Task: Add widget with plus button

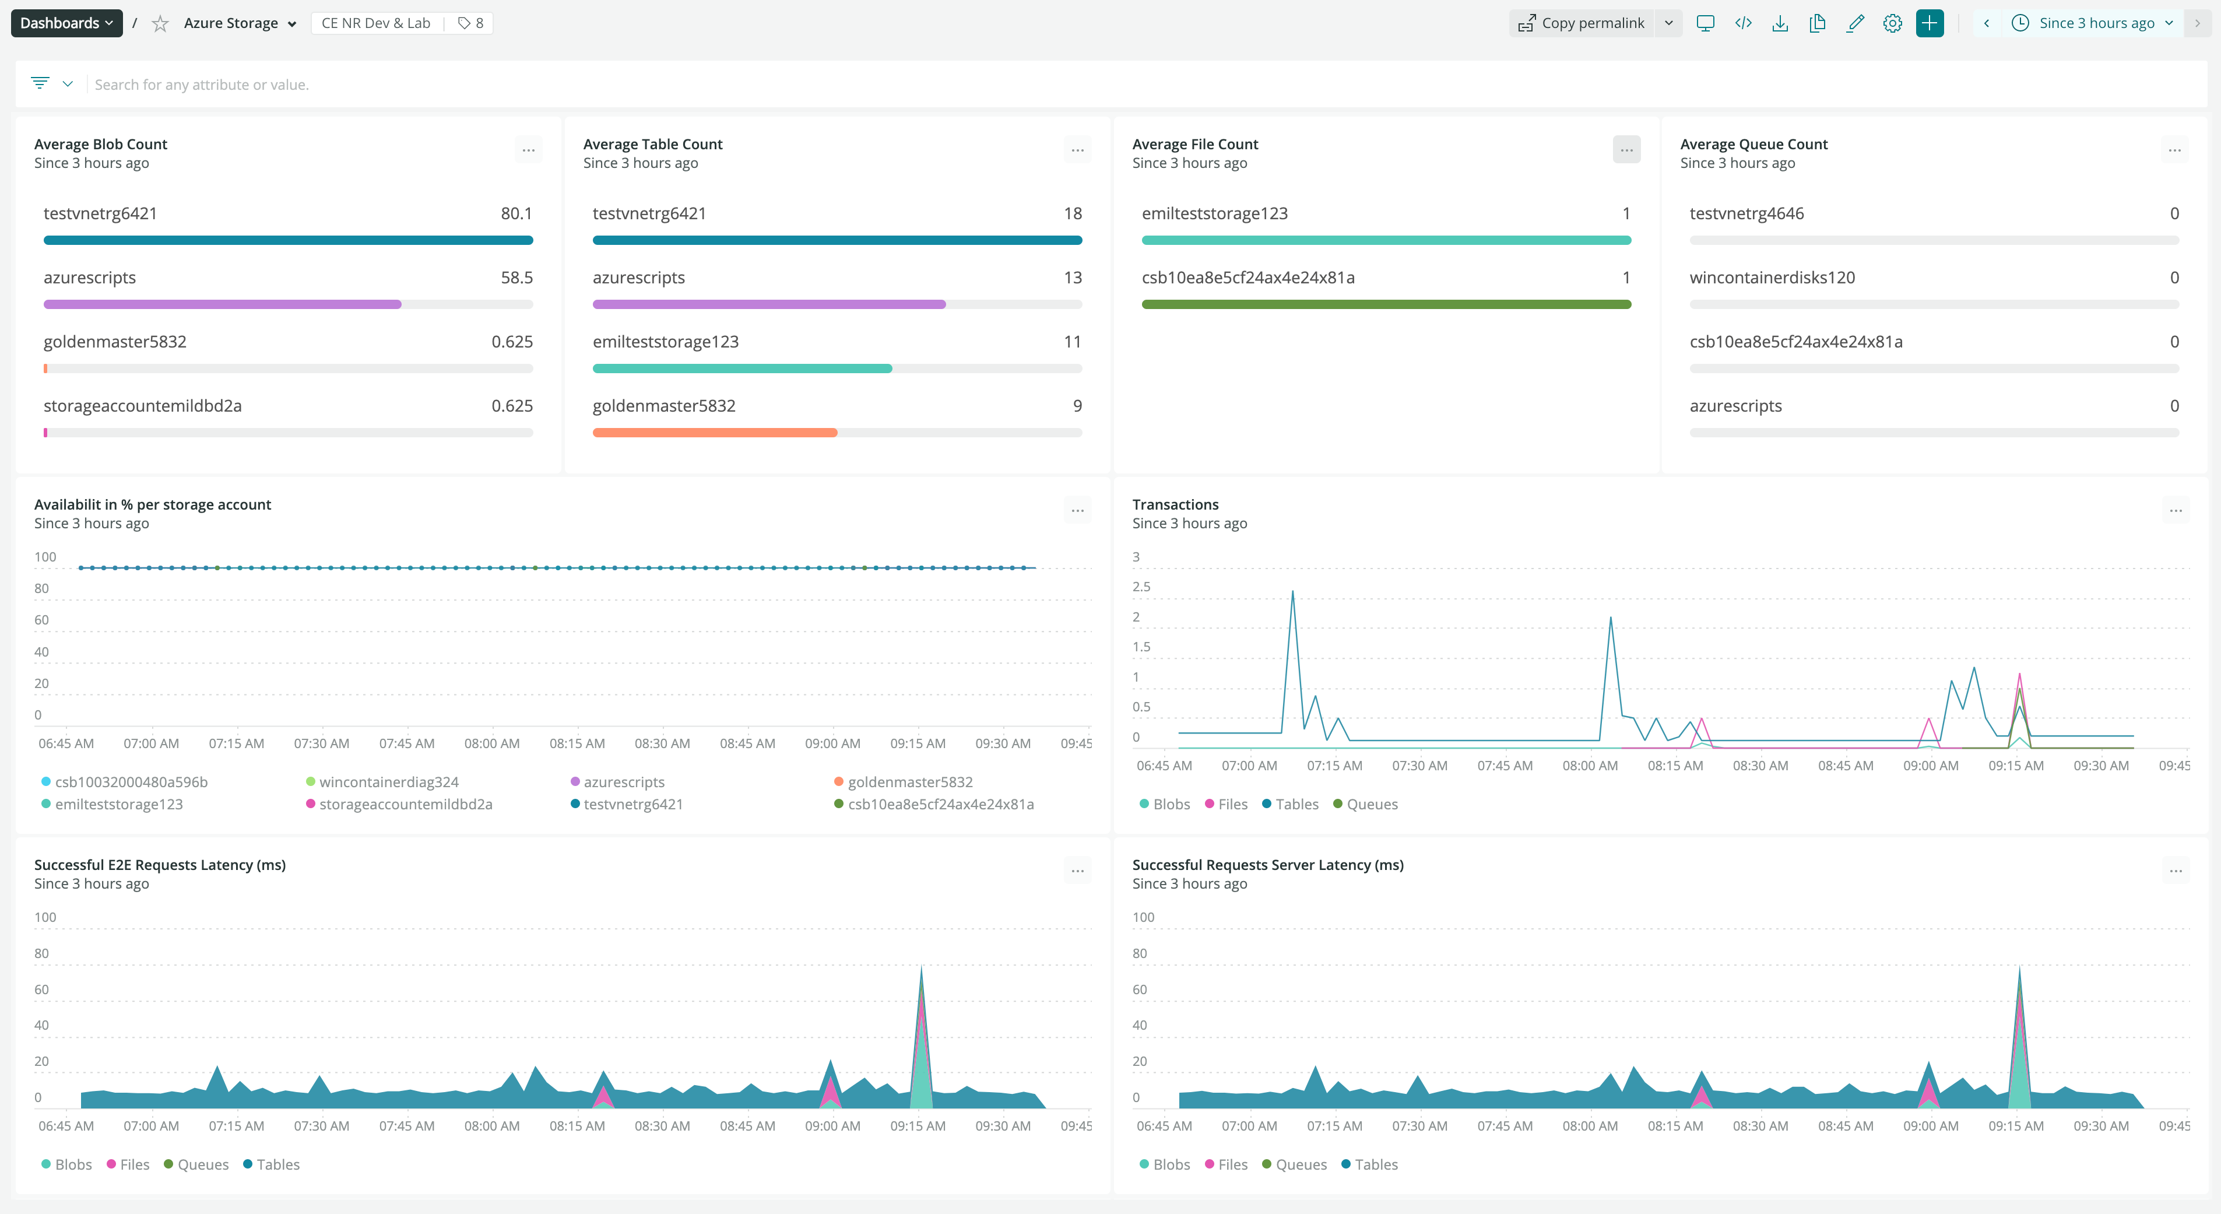Action: [1930, 23]
